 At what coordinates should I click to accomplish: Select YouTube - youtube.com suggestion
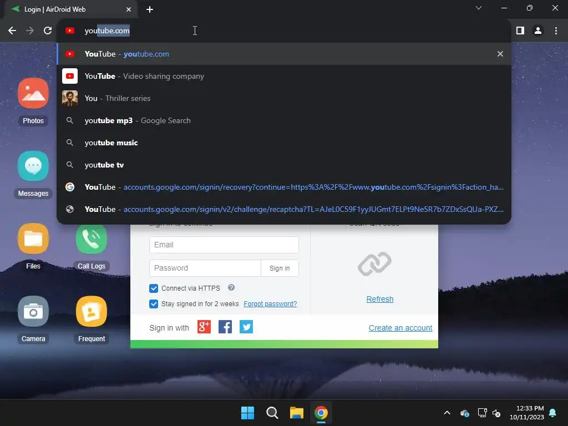[284, 54]
